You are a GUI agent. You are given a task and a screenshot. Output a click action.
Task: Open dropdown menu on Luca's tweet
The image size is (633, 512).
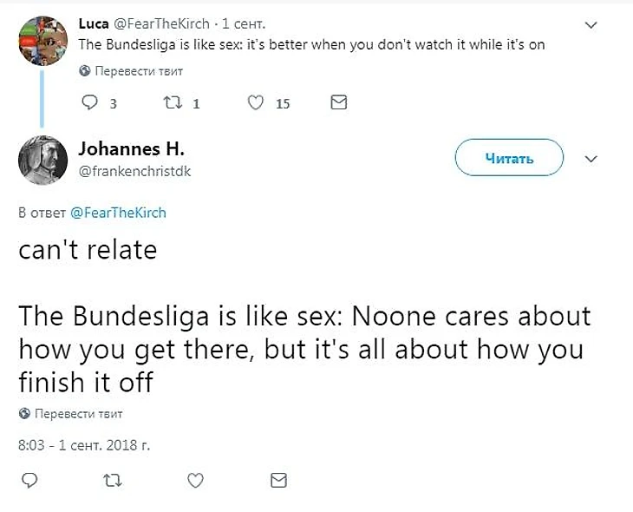coord(591,25)
